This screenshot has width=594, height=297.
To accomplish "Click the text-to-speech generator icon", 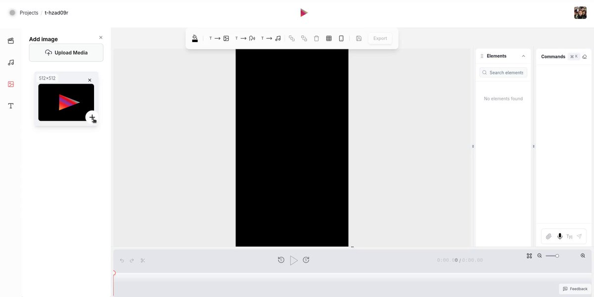I will pos(245,38).
